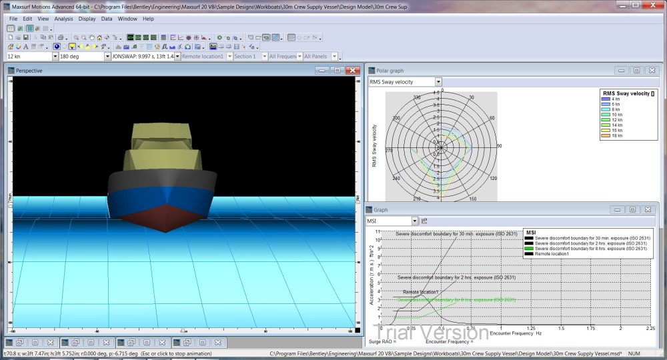Click the 'NUM' status bar indicator
The image size is (667, 360).
[x=634, y=353]
